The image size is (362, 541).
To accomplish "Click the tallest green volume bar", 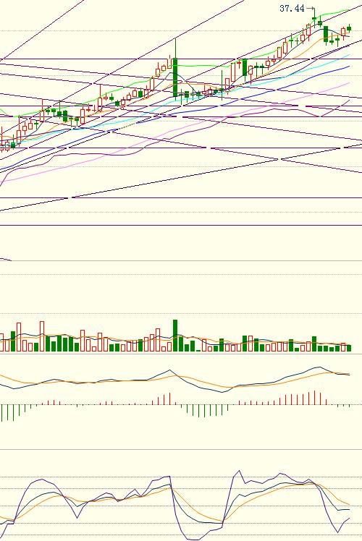I will pos(175,336).
